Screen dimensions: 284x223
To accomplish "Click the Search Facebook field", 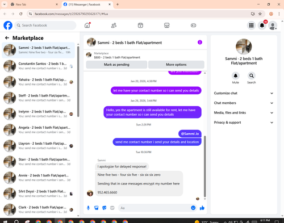I will (x=45, y=26).
